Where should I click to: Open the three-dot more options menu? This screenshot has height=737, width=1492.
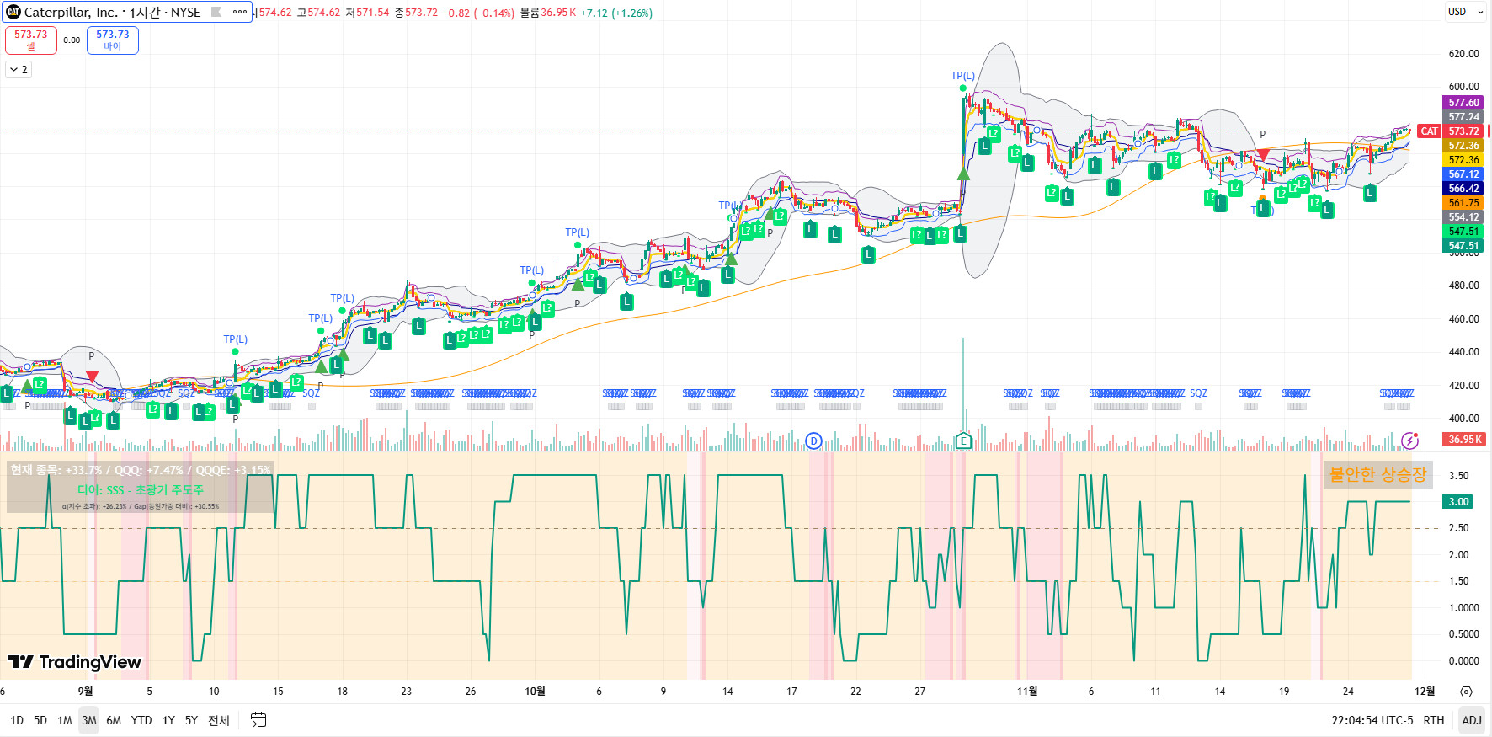coord(240,12)
